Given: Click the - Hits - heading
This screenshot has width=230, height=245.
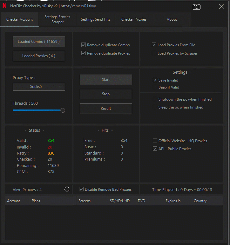Looking at the screenshot, I should click(x=105, y=130).
